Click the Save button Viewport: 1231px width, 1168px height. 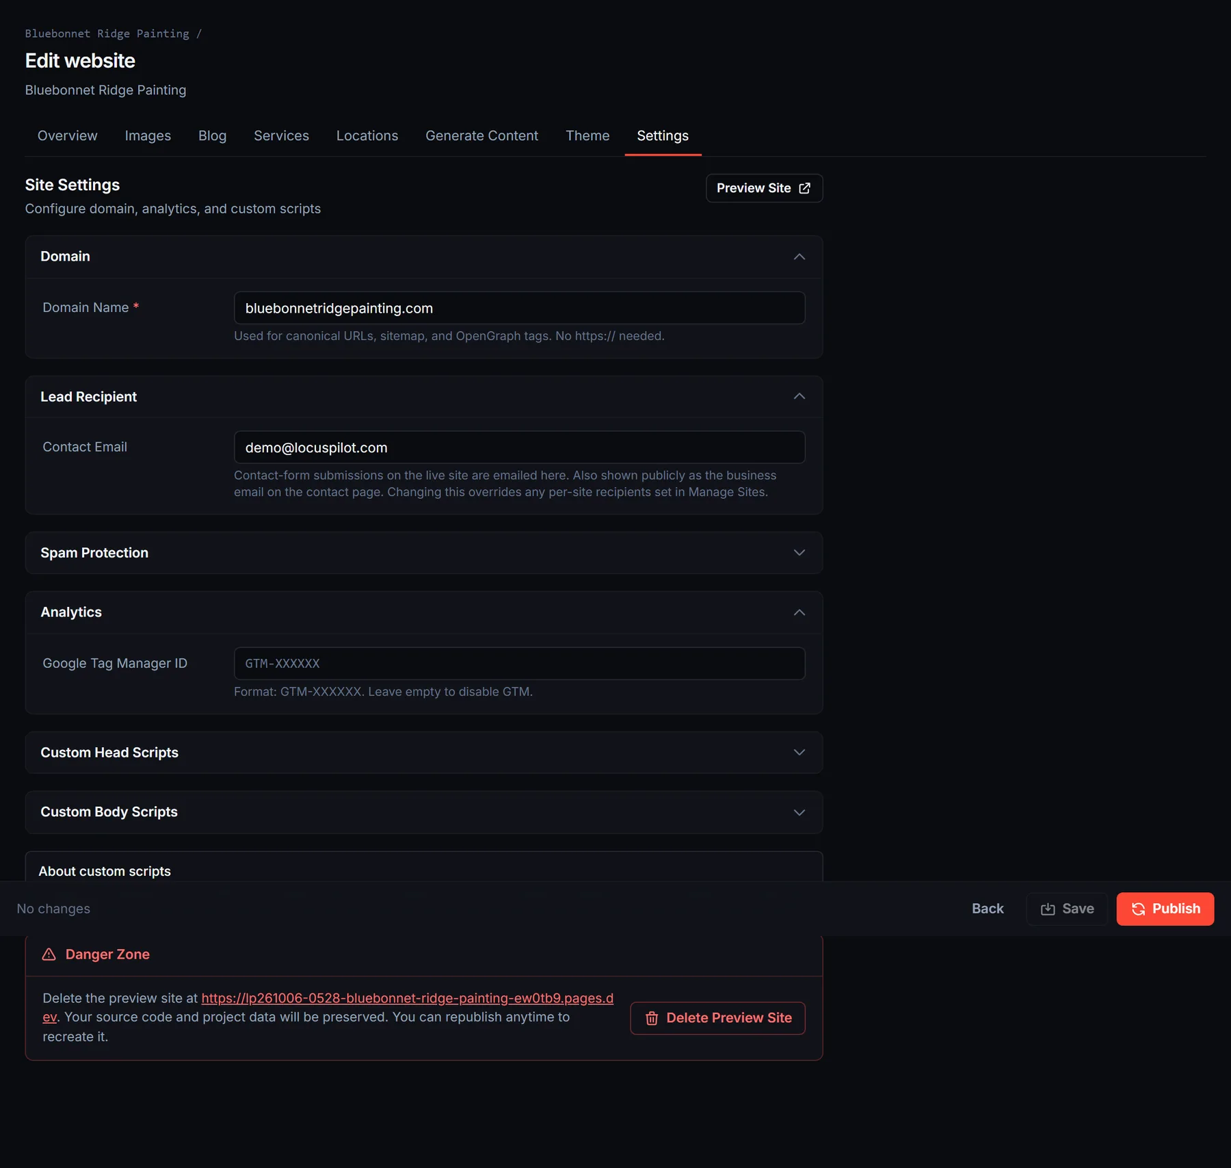pyautogui.click(x=1066, y=909)
